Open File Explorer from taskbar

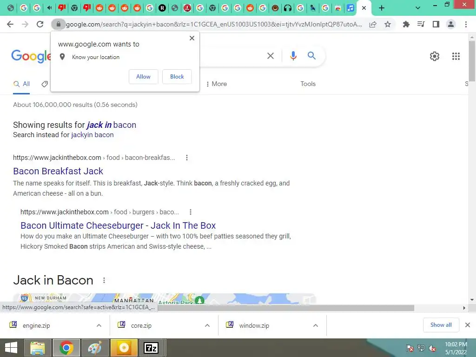[38, 348]
